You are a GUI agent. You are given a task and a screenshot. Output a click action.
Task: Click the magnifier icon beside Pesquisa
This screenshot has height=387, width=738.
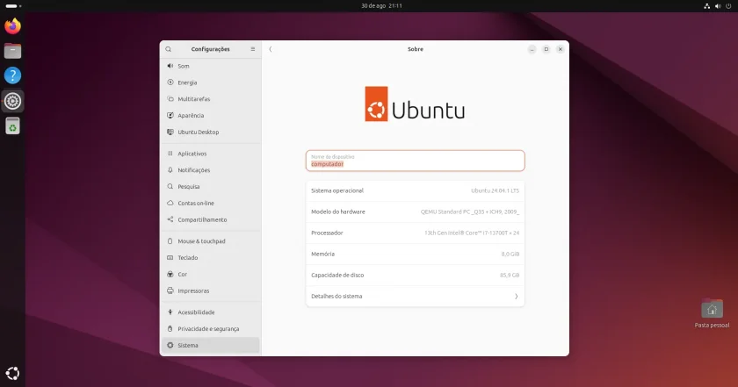[170, 186]
